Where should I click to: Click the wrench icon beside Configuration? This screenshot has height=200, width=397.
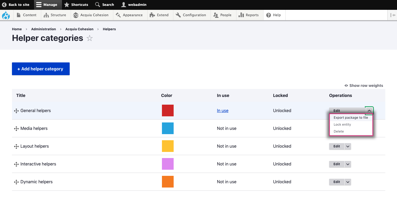click(178, 15)
